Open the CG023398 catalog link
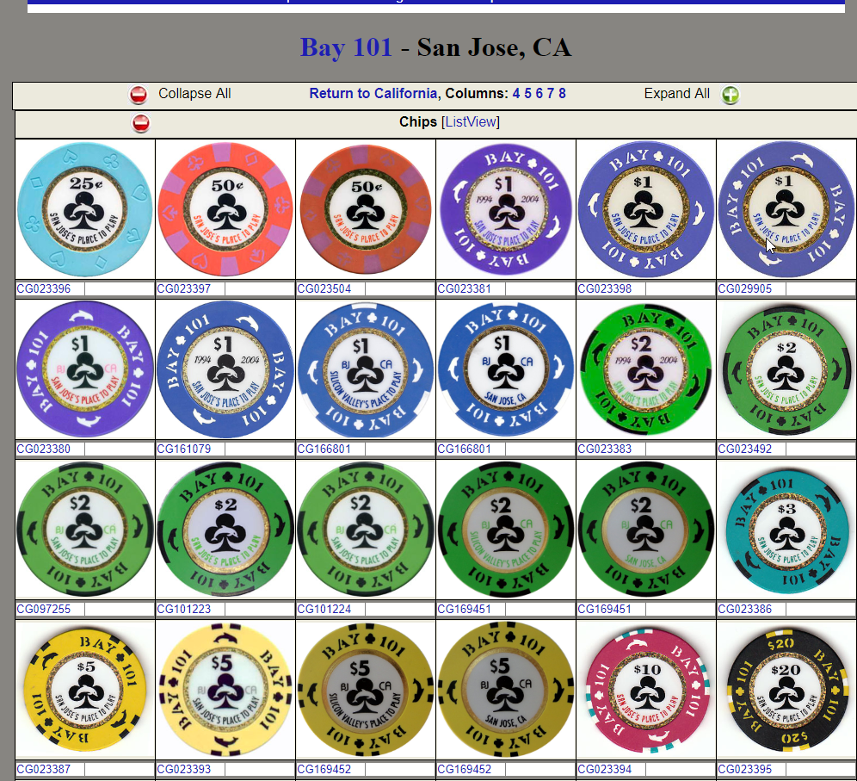Screen dimensions: 857x781 point(604,288)
